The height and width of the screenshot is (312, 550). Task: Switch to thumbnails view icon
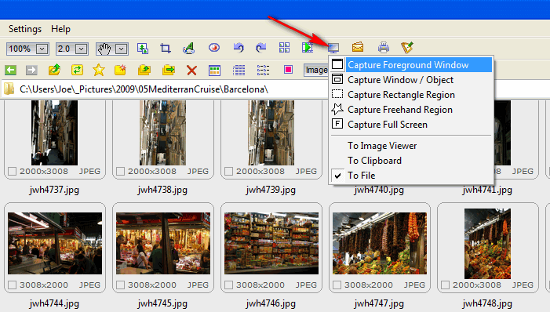click(x=214, y=71)
